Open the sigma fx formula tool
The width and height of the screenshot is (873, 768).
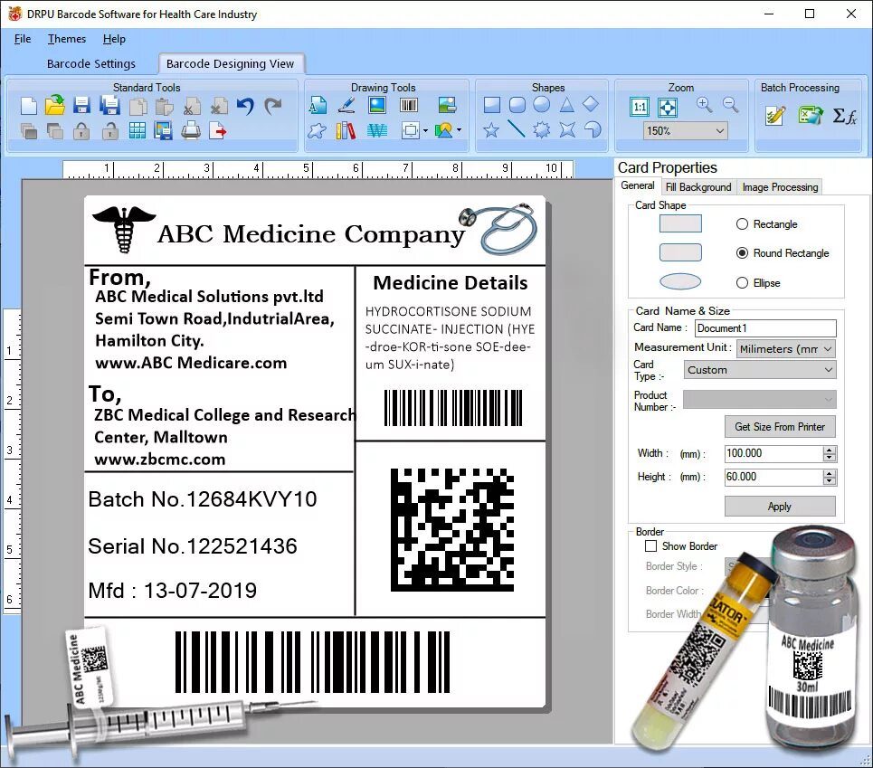[x=845, y=116]
